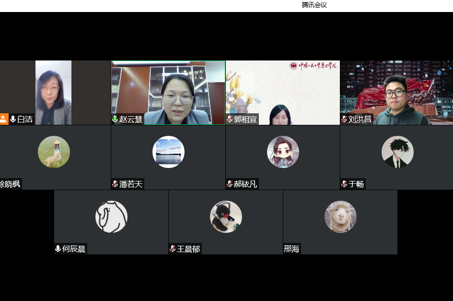Screen dimensions: 453x301
Task: Click the 邢海 name label
Action: [291, 249]
